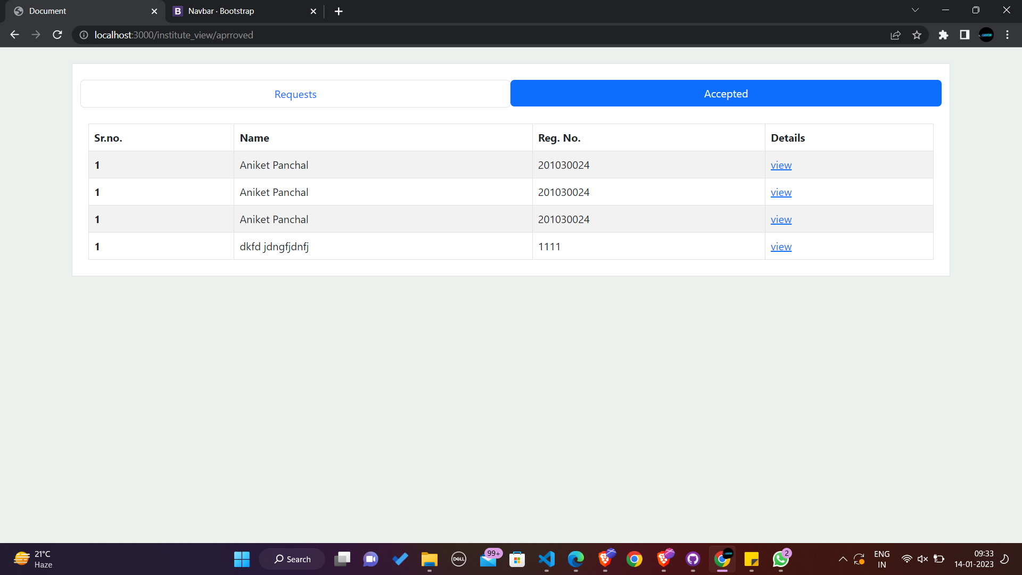Select the Accepted tab button

[726, 94]
